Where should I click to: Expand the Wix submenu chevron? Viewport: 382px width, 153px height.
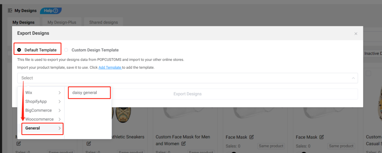59,93
